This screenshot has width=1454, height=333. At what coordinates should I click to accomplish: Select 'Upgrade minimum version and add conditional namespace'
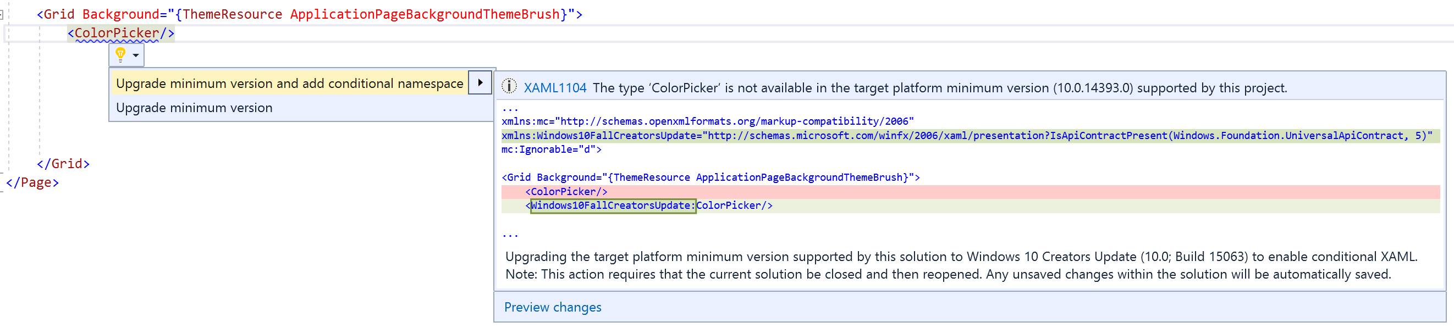coord(289,84)
